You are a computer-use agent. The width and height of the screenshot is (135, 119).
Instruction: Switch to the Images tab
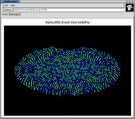[x=5, y=14]
